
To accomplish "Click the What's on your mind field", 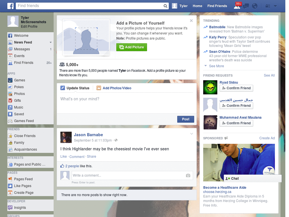I will click(127, 103).
